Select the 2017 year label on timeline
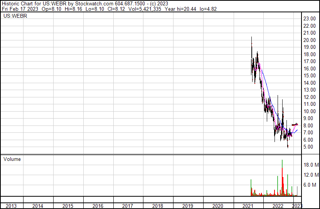The width and height of the screenshot is (320, 209). (x=128, y=206)
